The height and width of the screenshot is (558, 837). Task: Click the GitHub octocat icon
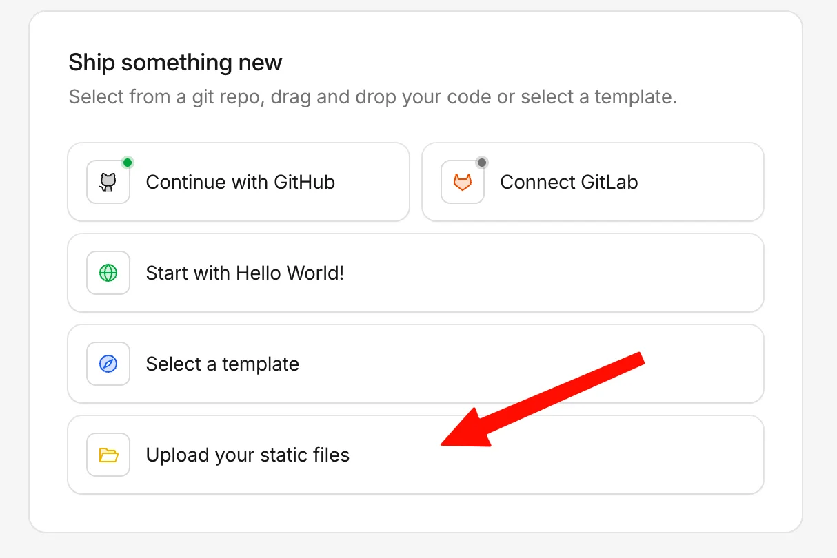[108, 182]
